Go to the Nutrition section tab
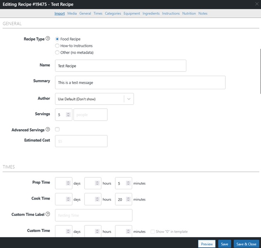 click(189, 14)
